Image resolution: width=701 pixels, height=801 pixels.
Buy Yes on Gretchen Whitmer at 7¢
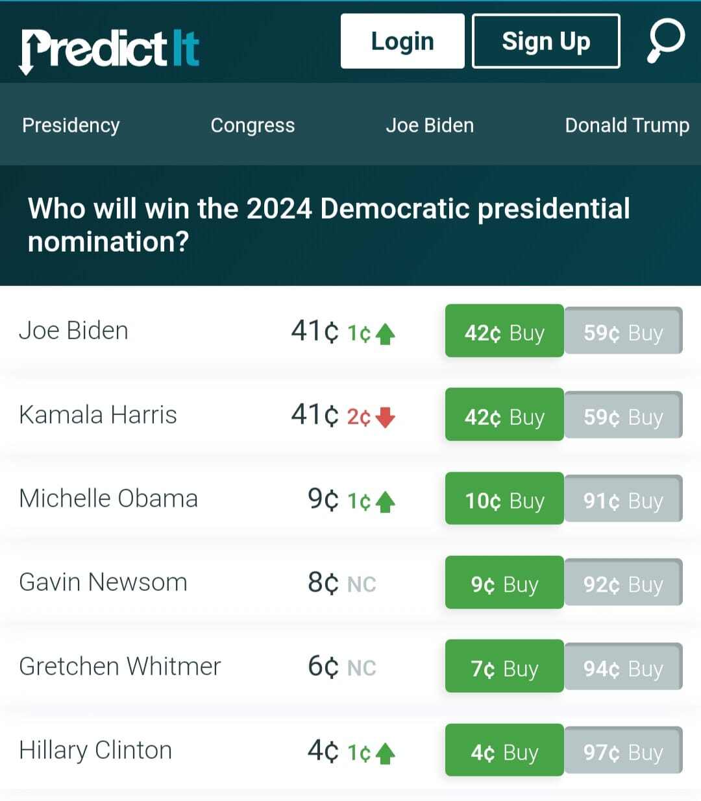pyautogui.click(x=504, y=666)
